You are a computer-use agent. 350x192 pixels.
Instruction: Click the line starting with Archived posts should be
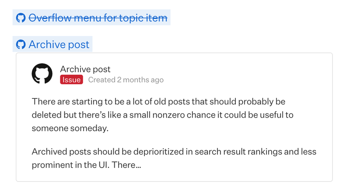[x=174, y=152]
